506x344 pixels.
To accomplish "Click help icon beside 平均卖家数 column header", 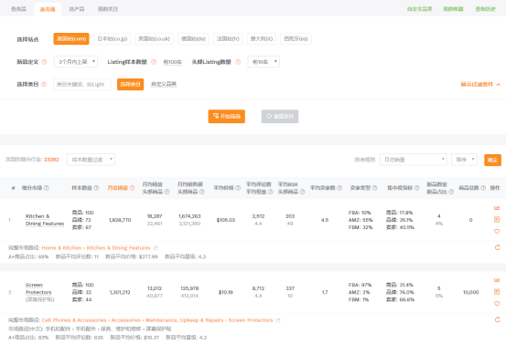I will click(x=339, y=188).
